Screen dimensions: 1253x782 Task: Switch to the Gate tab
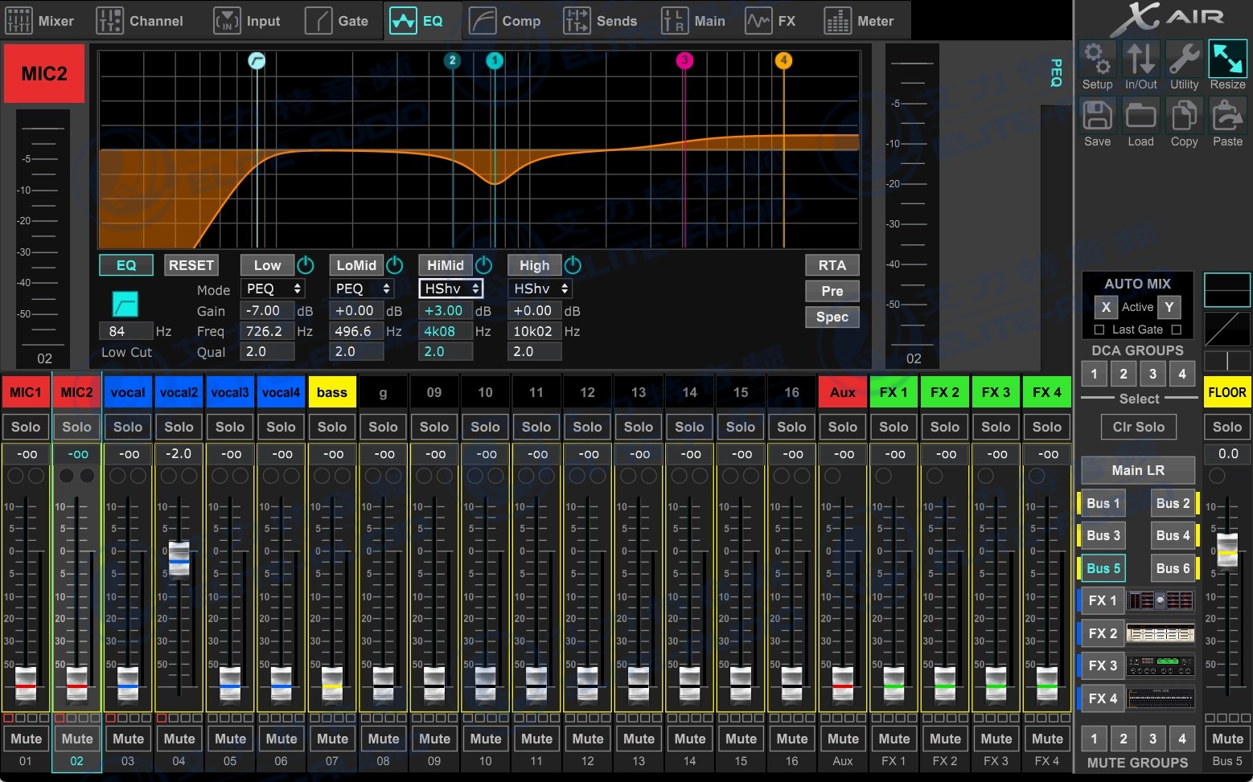click(336, 21)
